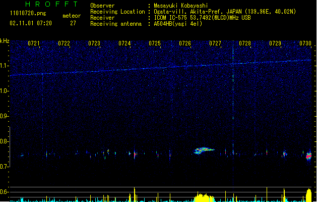Click the HROFFT title text

51,4
